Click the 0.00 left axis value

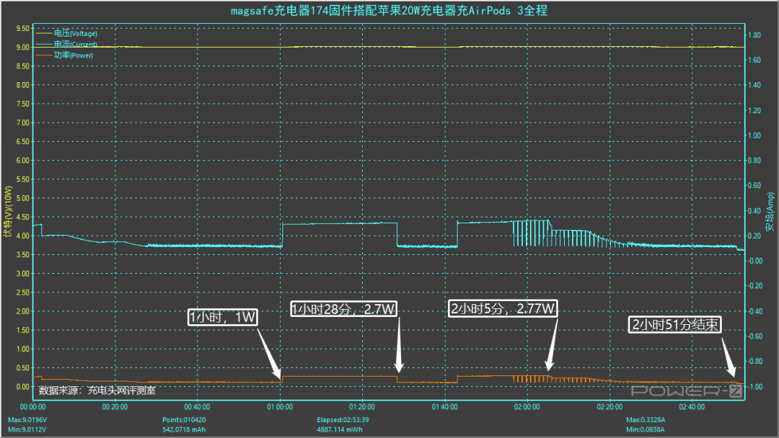23,386
